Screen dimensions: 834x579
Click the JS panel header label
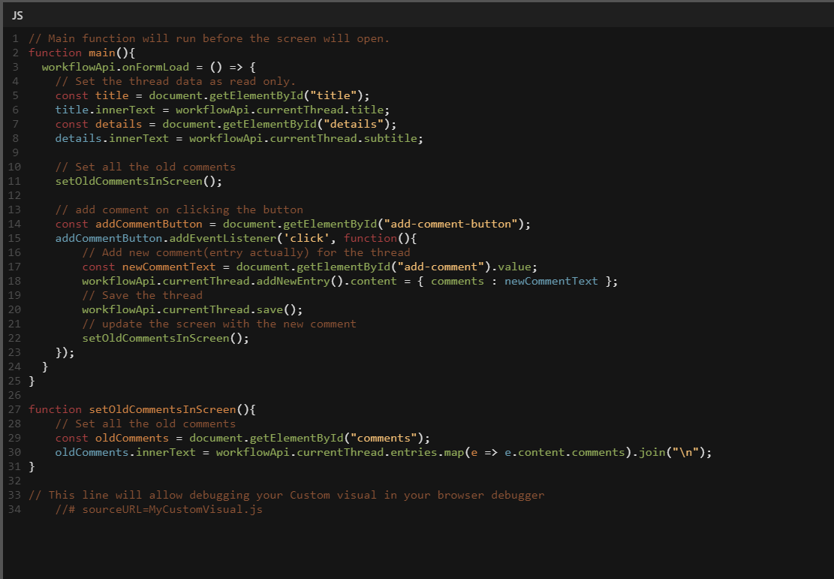click(x=17, y=16)
